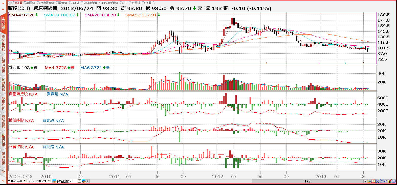This screenshot has width=397, height=185.
Task: Click the blue export arrow icon
Action: [394, 181]
